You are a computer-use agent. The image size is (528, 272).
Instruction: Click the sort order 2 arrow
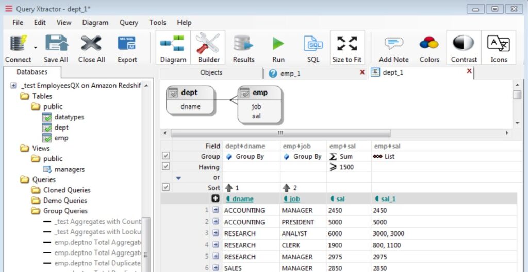[x=287, y=188]
